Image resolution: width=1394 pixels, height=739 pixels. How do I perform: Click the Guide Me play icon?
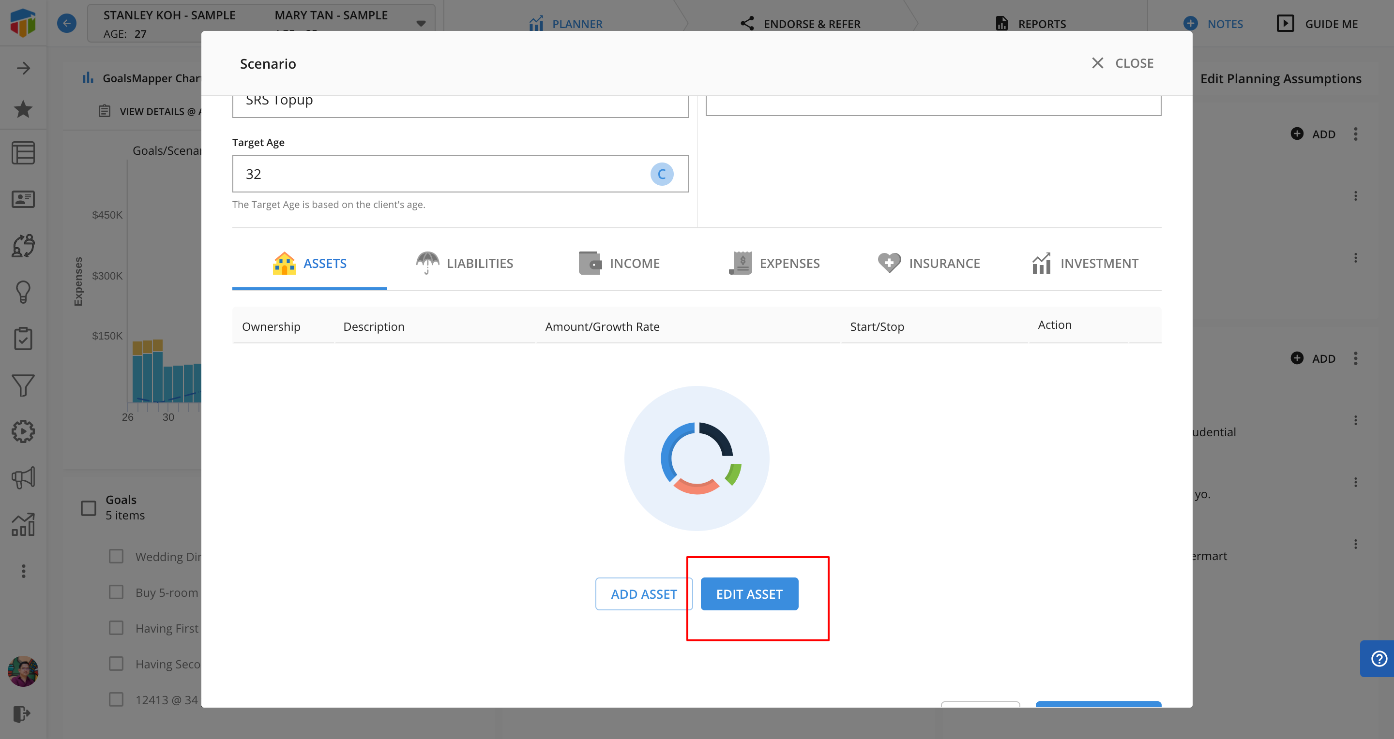1285,24
